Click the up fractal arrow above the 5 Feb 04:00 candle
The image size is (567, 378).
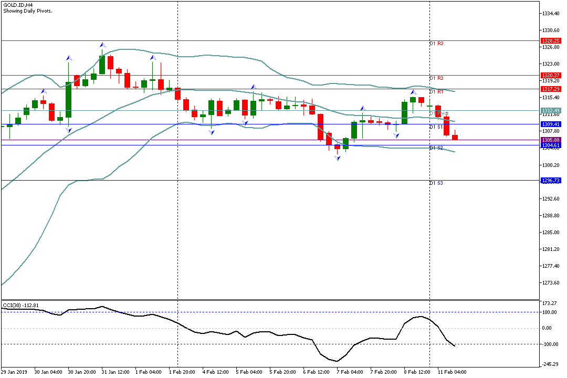pos(253,87)
